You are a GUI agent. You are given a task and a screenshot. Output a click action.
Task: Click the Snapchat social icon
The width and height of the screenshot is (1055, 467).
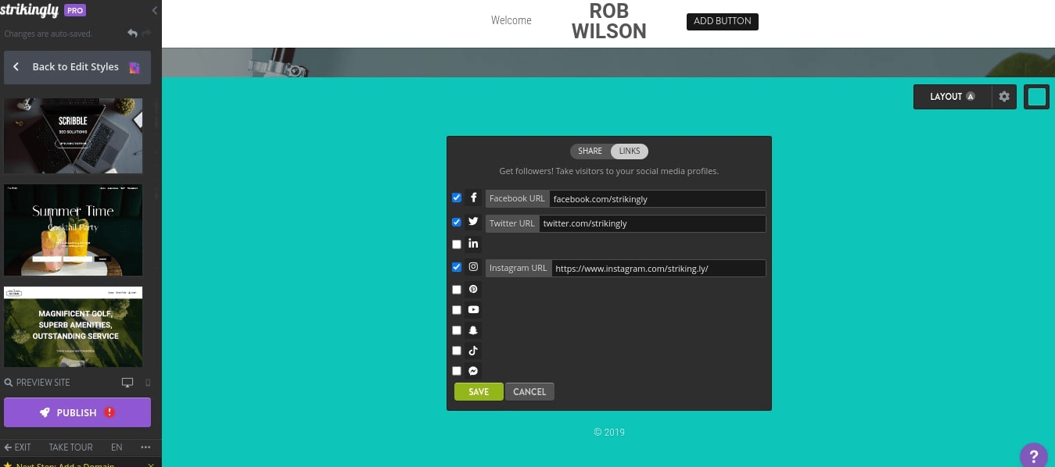click(473, 330)
